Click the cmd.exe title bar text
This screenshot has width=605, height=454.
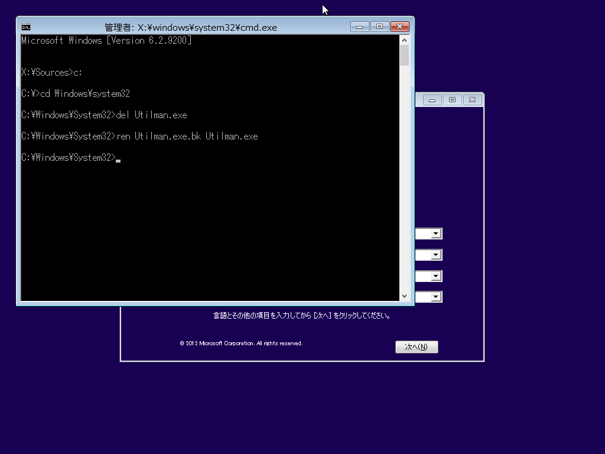(191, 27)
